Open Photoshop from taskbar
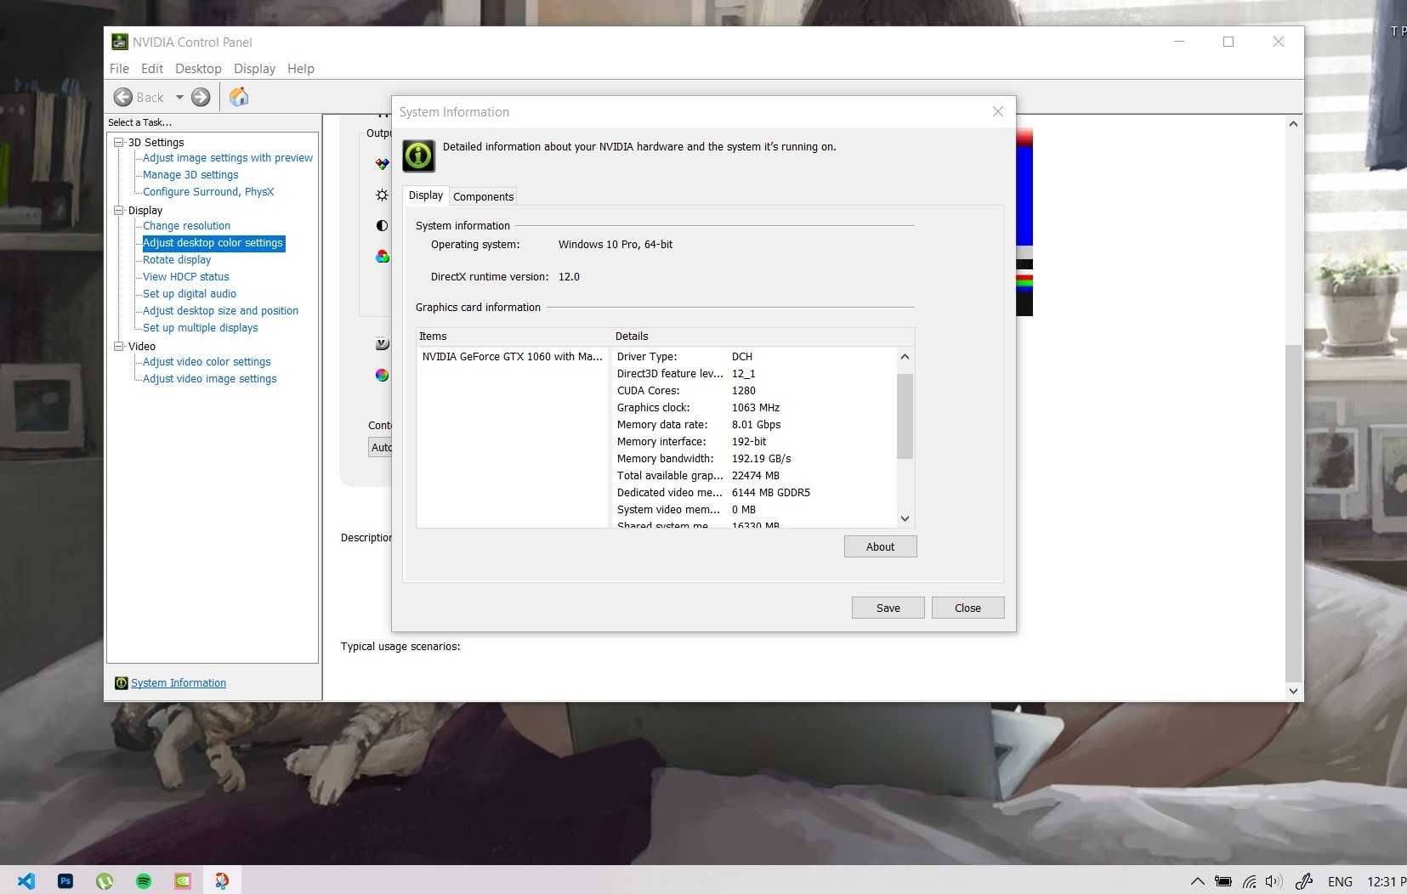 pyautogui.click(x=65, y=881)
